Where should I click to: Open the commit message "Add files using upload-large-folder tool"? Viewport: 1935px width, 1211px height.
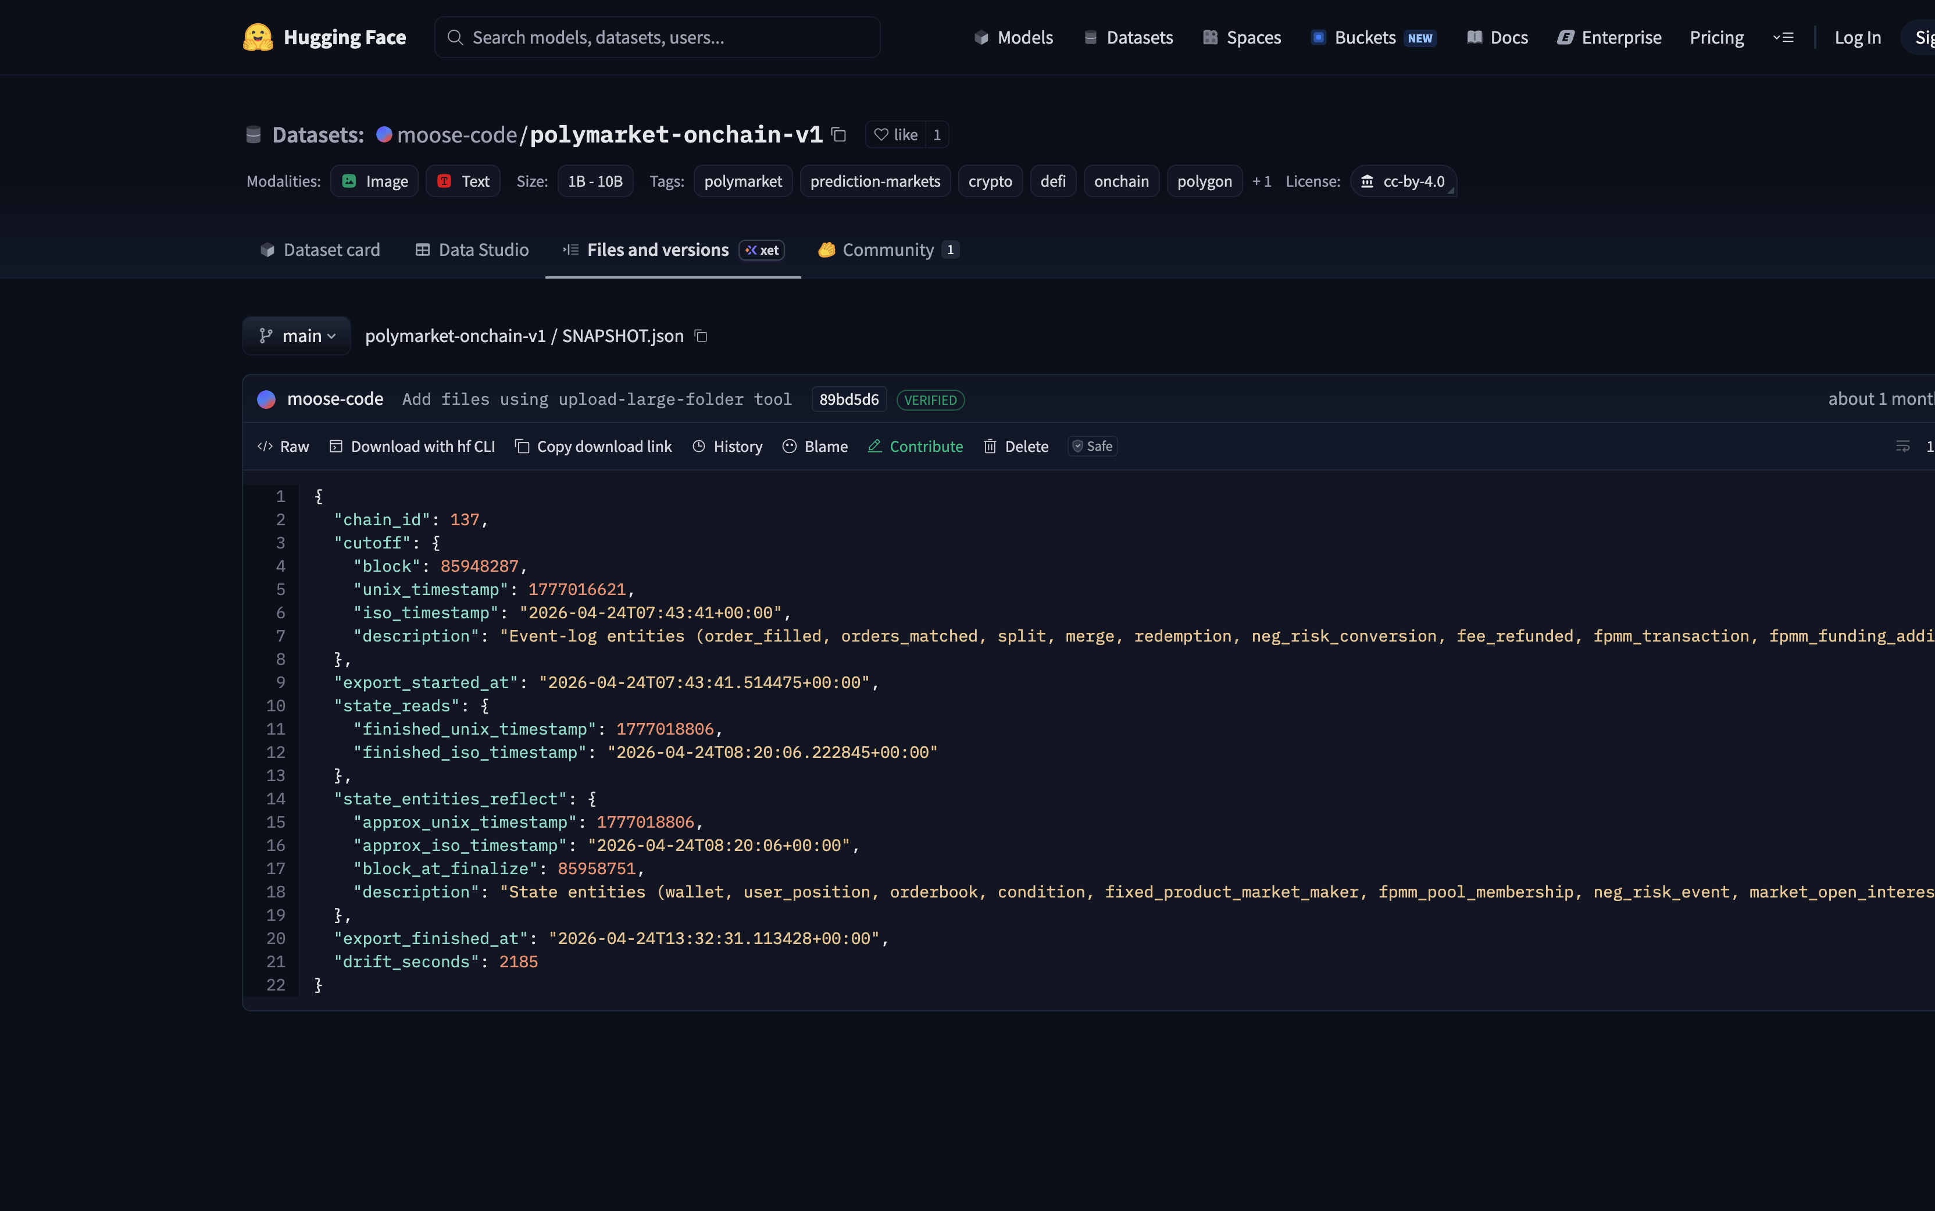tap(597, 399)
